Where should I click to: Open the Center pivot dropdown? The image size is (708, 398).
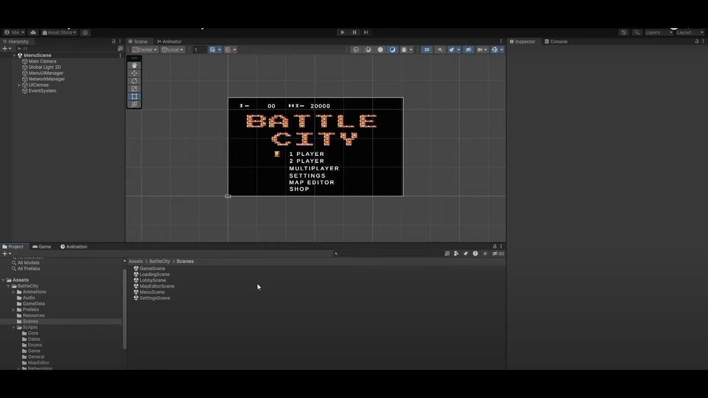point(145,49)
